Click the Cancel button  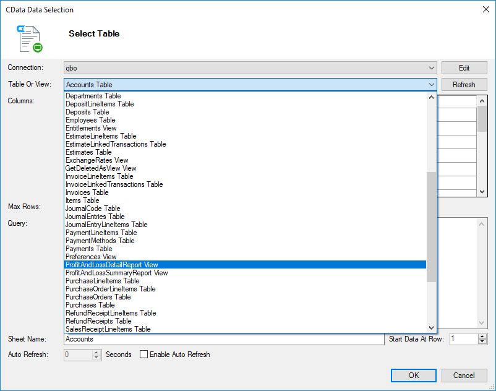(x=464, y=375)
